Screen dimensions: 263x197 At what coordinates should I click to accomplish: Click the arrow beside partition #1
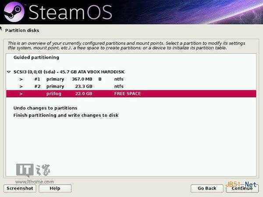(x=21, y=79)
